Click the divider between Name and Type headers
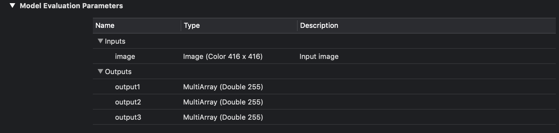The height and width of the screenshot is (133, 559). point(181,25)
